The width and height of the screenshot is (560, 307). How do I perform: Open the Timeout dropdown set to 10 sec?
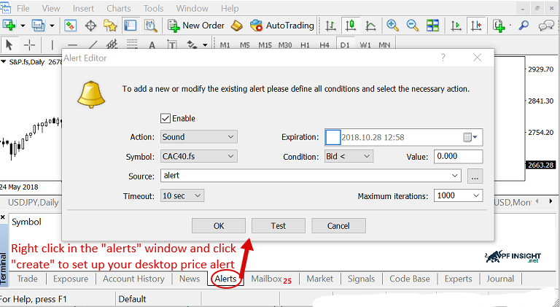point(182,195)
